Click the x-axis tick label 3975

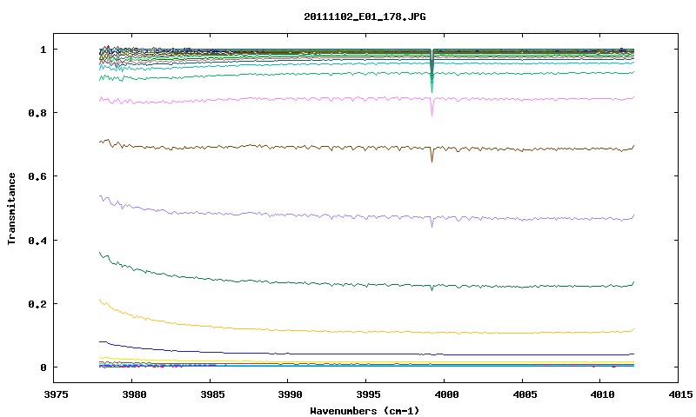pos(56,394)
